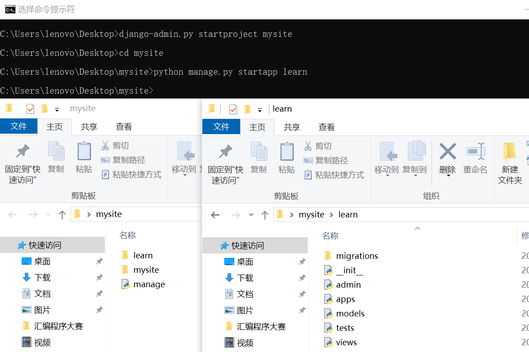Switch to the 查看 tab in the learn window
Screen dimensions: 529x352
coord(326,126)
